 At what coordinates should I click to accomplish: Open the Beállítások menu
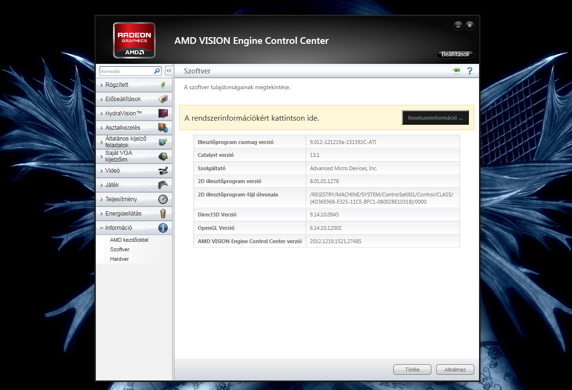455,54
